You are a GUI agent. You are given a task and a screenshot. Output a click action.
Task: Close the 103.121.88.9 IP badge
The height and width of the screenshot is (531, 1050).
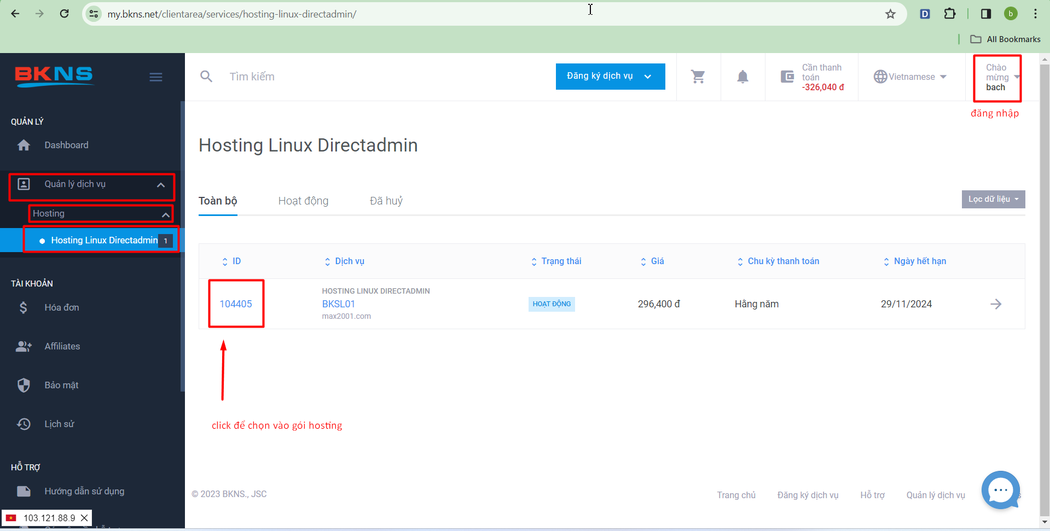pyautogui.click(x=84, y=518)
